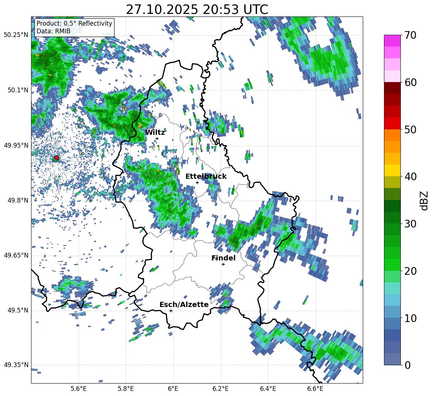
Task: Click the Data: RMIB label
Action: tap(53, 31)
